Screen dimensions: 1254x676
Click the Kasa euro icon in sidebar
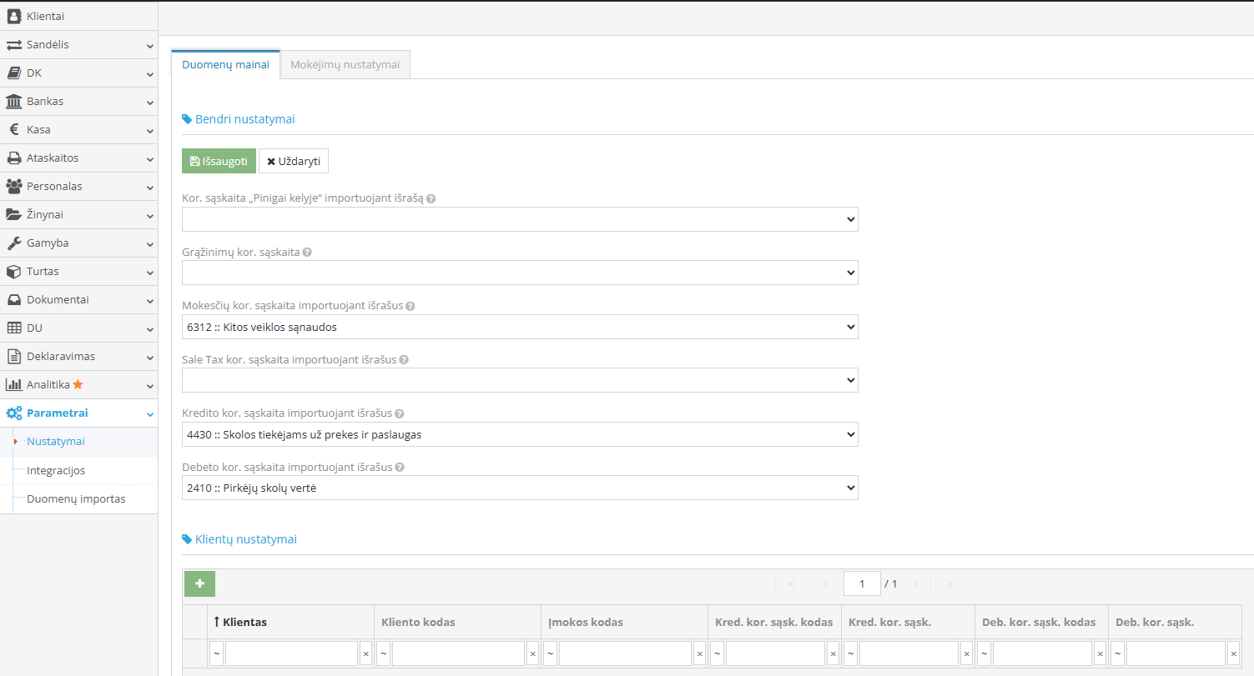point(13,129)
